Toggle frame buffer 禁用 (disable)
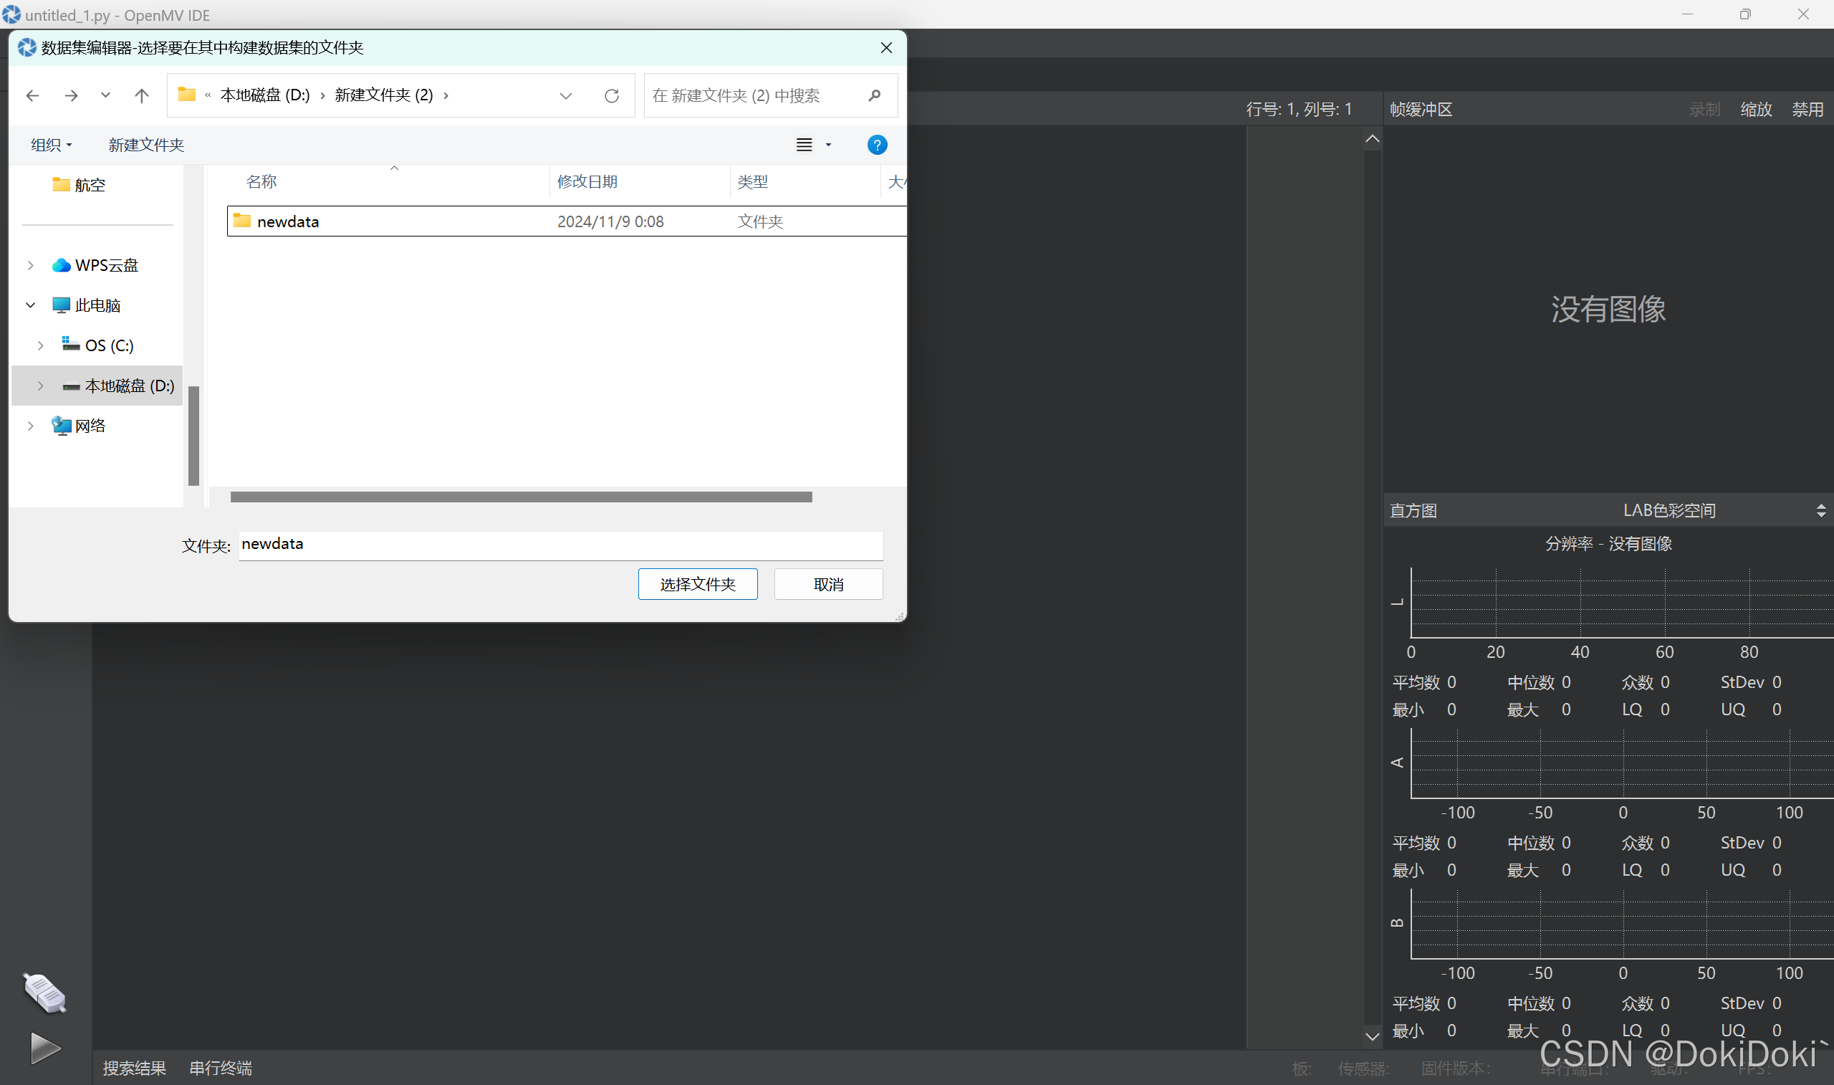 (x=1807, y=110)
